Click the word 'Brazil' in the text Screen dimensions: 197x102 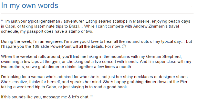(74, 26)
